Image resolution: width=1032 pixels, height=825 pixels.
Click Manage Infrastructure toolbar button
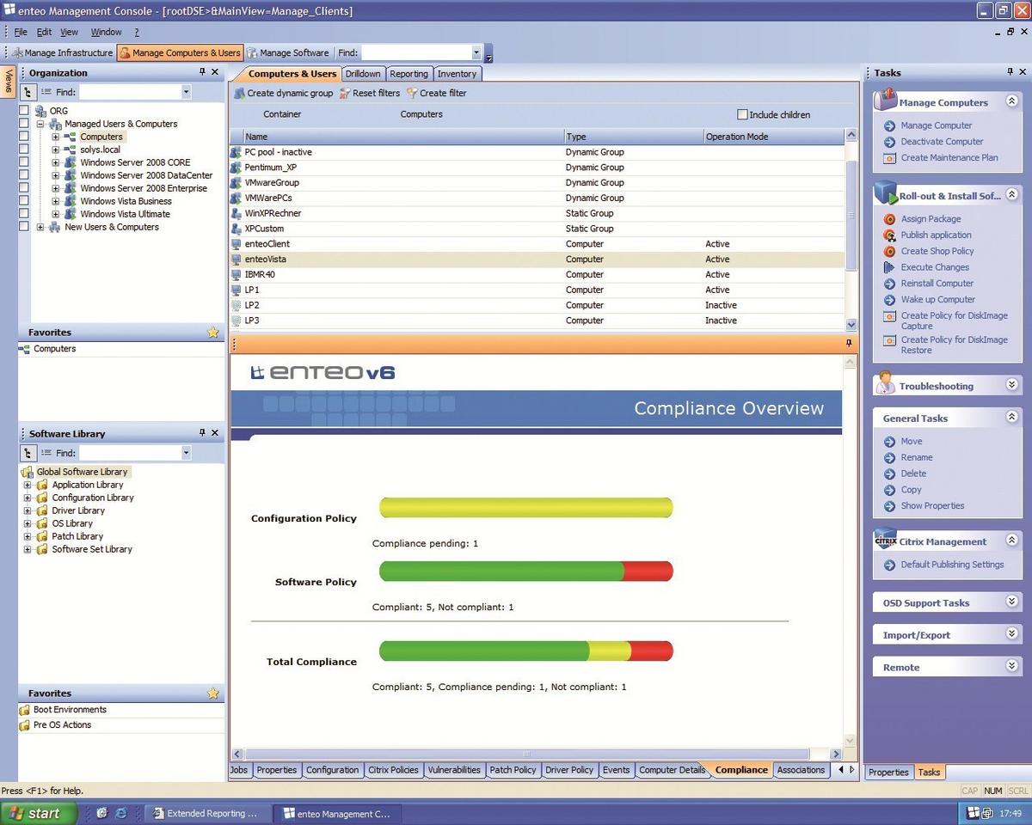(61, 52)
